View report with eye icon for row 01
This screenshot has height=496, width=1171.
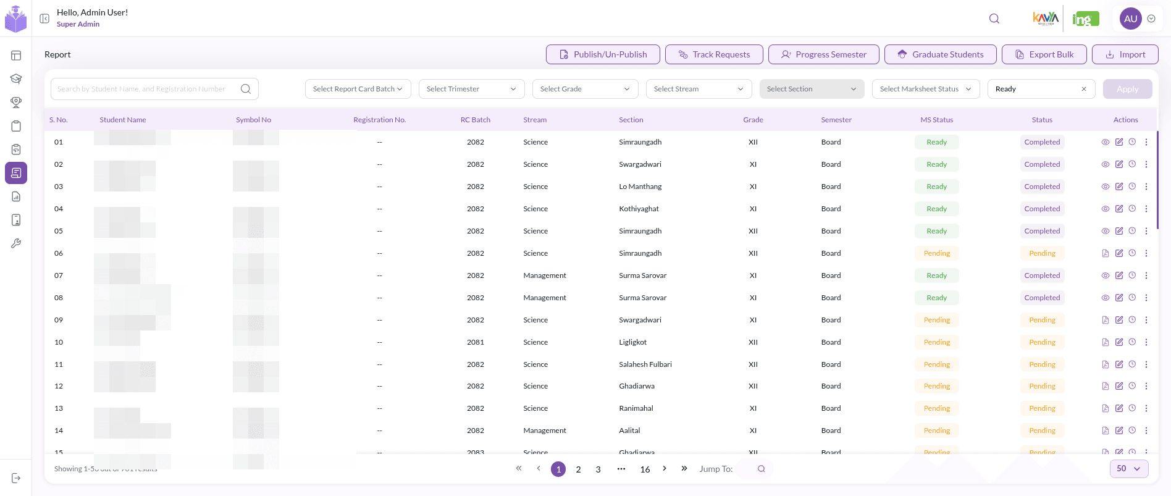(x=1106, y=142)
